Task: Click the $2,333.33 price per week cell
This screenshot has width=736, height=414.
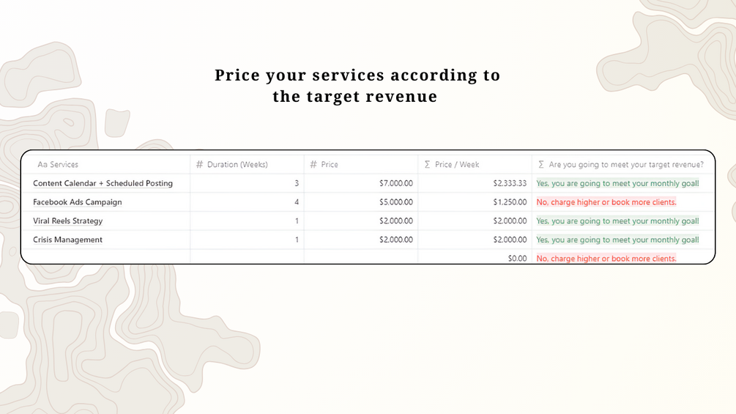Action: (x=510, y=183)
